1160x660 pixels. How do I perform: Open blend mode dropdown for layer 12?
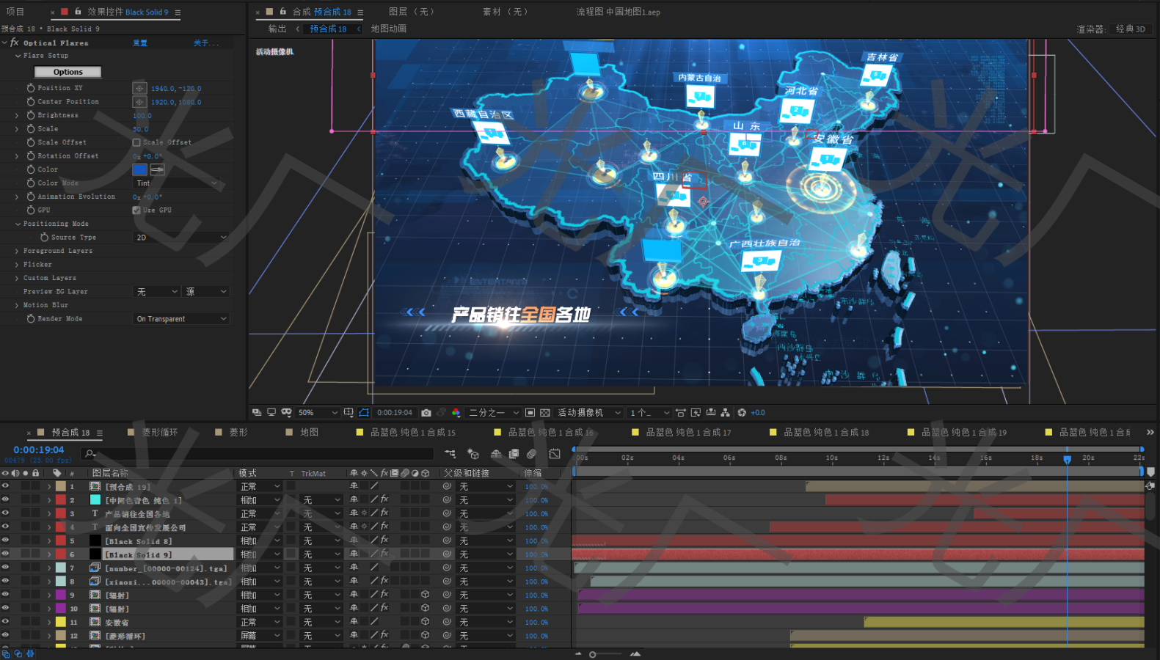260,636
